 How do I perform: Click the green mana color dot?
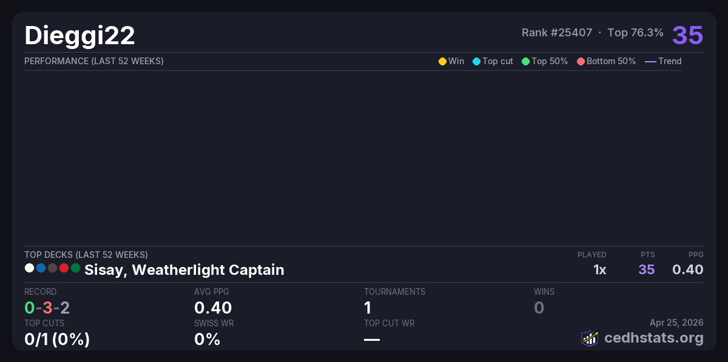coord(75,268)
